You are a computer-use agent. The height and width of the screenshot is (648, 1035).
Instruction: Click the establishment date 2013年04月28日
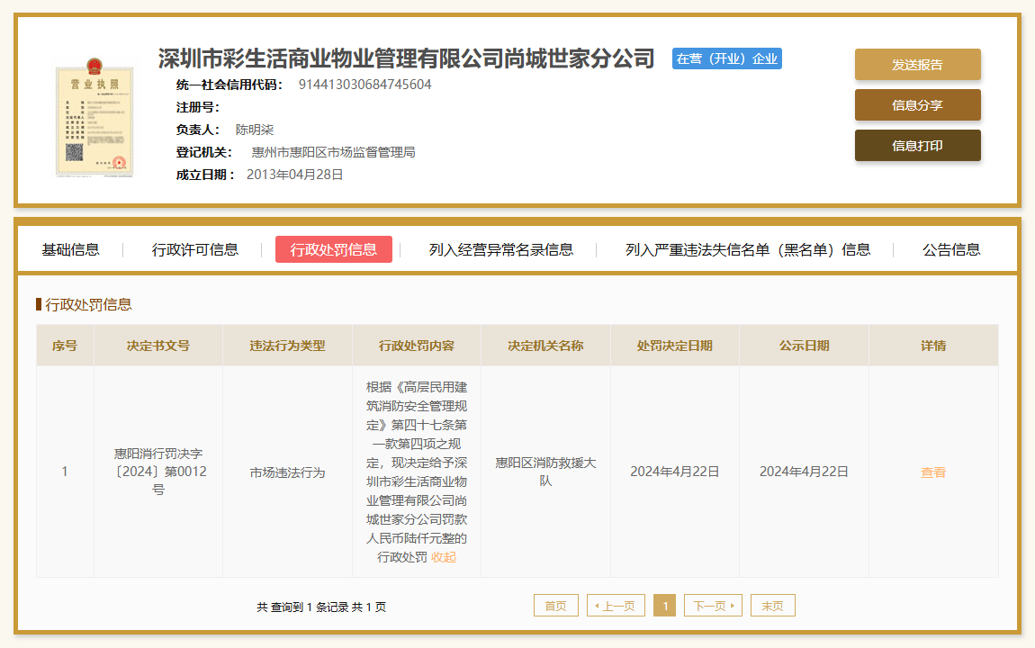(x=295, y=175)
